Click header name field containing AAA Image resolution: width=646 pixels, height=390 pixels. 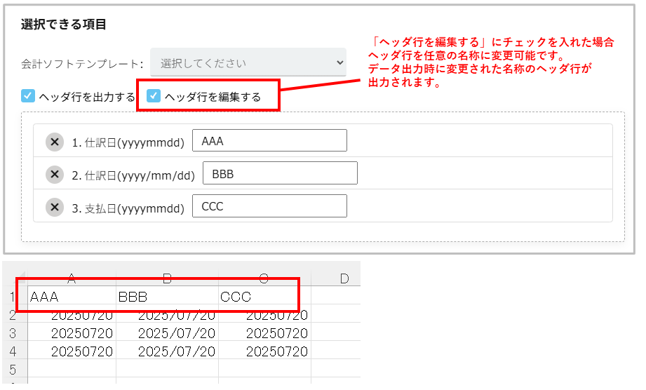click(269, 140)
